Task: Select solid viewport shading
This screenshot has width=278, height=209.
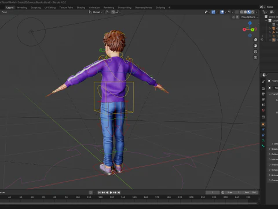Action: 246,12
